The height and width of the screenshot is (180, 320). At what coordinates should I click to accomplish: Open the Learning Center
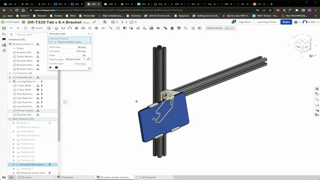(x=267, y=22)
